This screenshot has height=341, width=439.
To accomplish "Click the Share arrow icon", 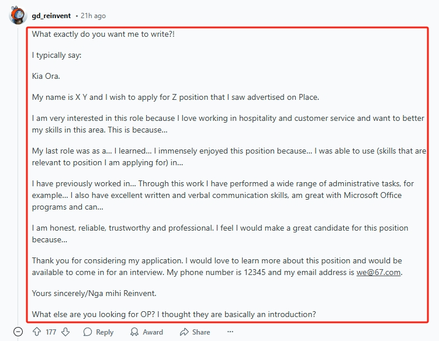I will pos(184,332).
